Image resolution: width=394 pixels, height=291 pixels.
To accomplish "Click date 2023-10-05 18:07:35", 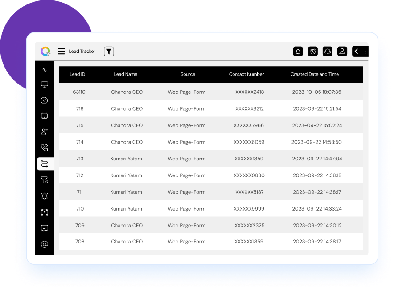I will [316, 92].
